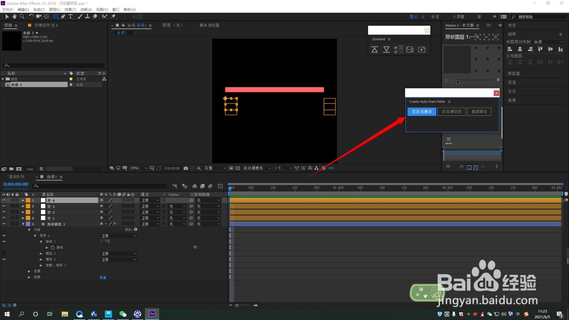This screenshot has height=320, width=569.
Task: Enable Motion Blur switch icon for timeline
Action: coord(210,186)
